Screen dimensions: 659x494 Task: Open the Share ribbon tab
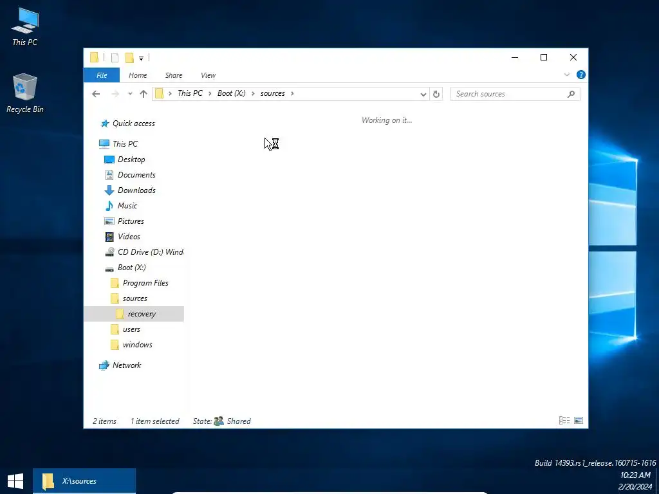tap(174, 75)
